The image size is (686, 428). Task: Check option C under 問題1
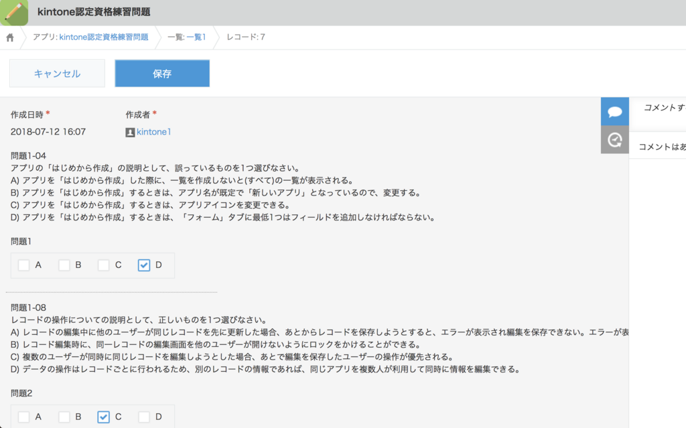pos(104,265)
